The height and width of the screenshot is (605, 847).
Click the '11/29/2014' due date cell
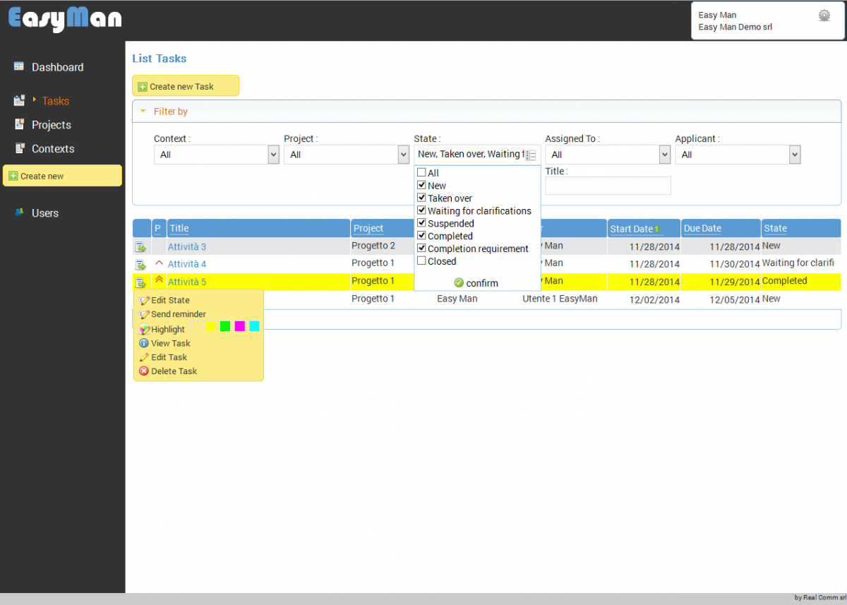point(735,282)
